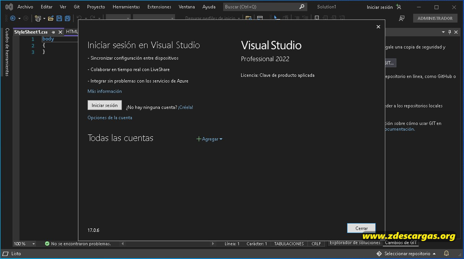This screenshot has height=259, width=464.
Task: Click the documentación link in Git panel
Action: pos(399,129)
